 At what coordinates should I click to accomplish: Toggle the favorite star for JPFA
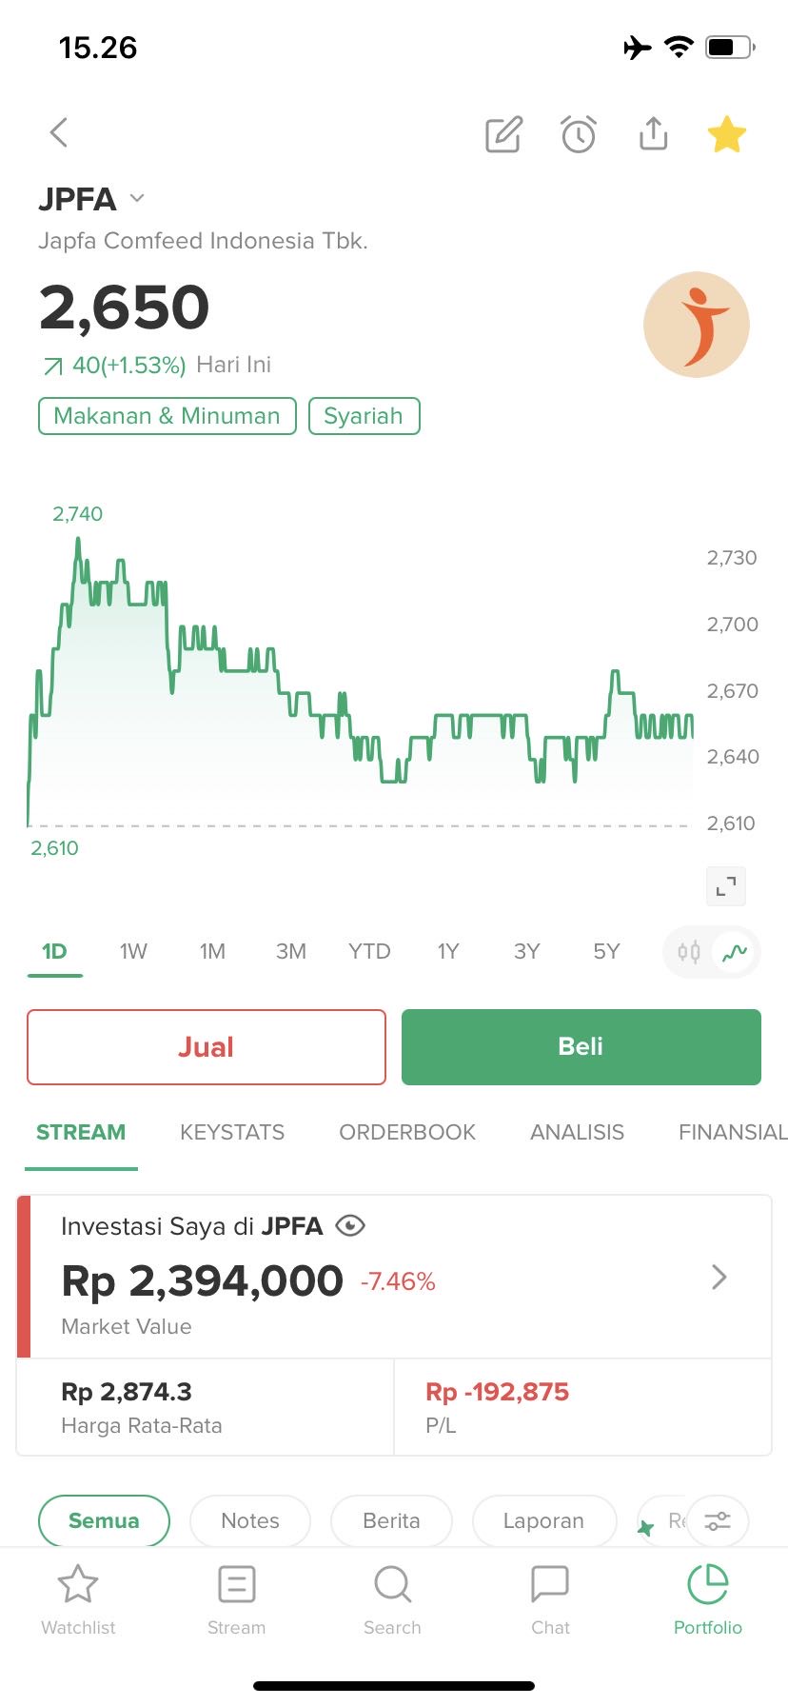click(727, 134)
